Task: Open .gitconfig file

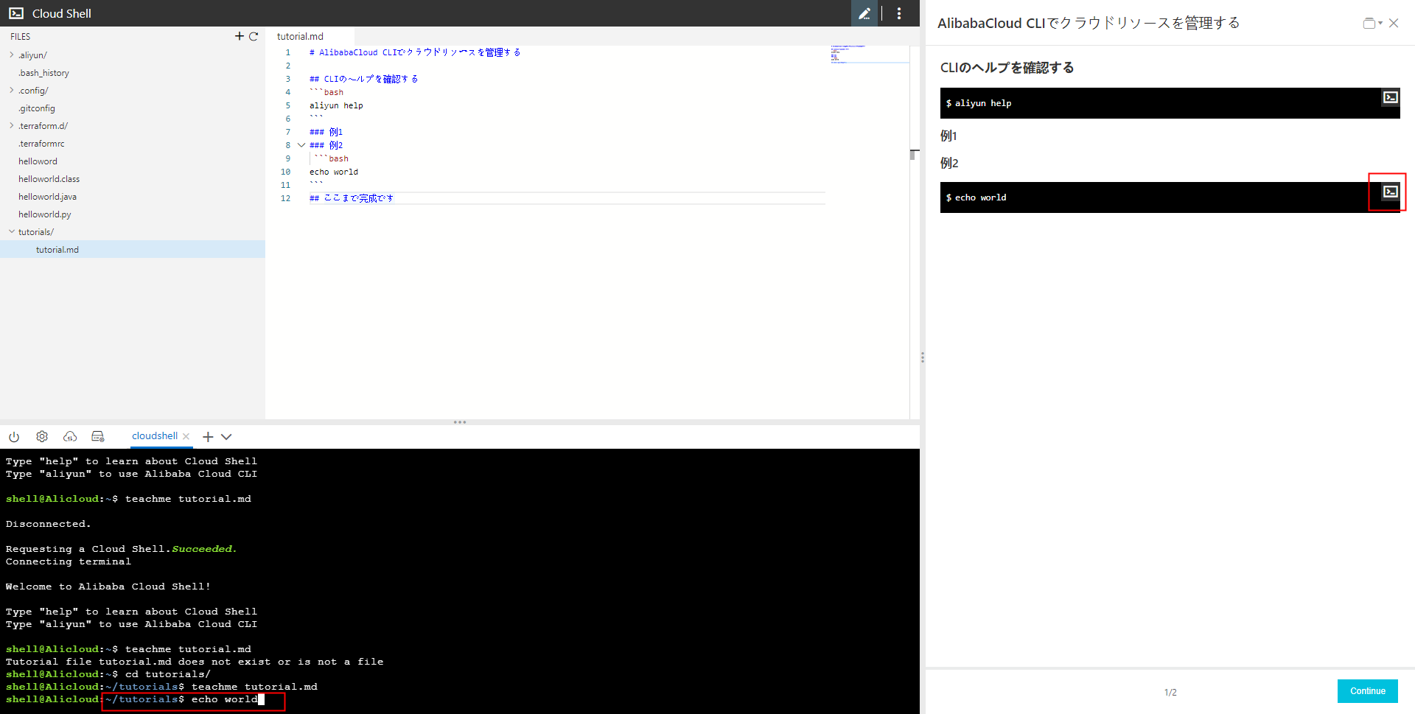Action: [x=37, y=108]
